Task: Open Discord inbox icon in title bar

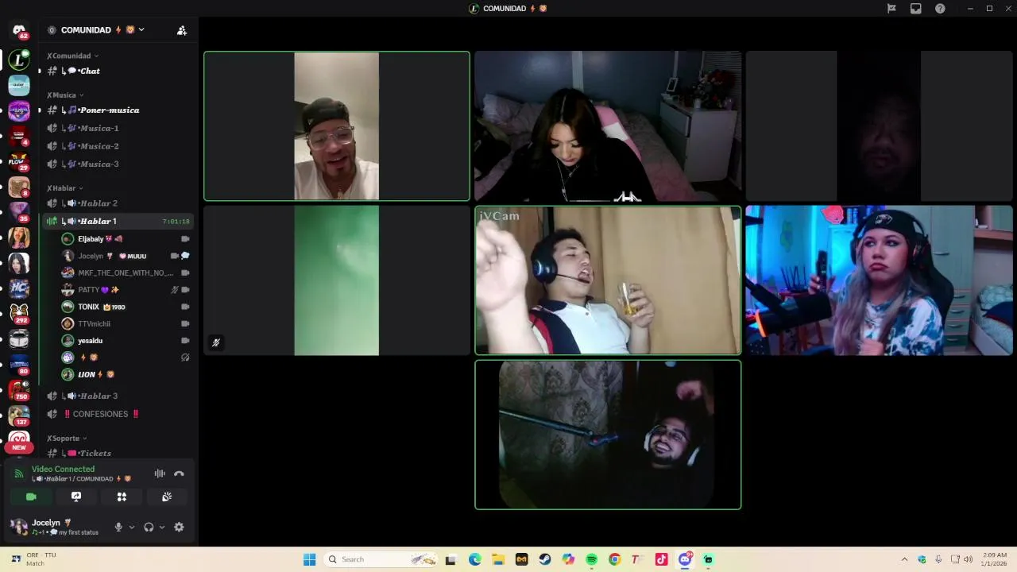Action: [916, 9]
